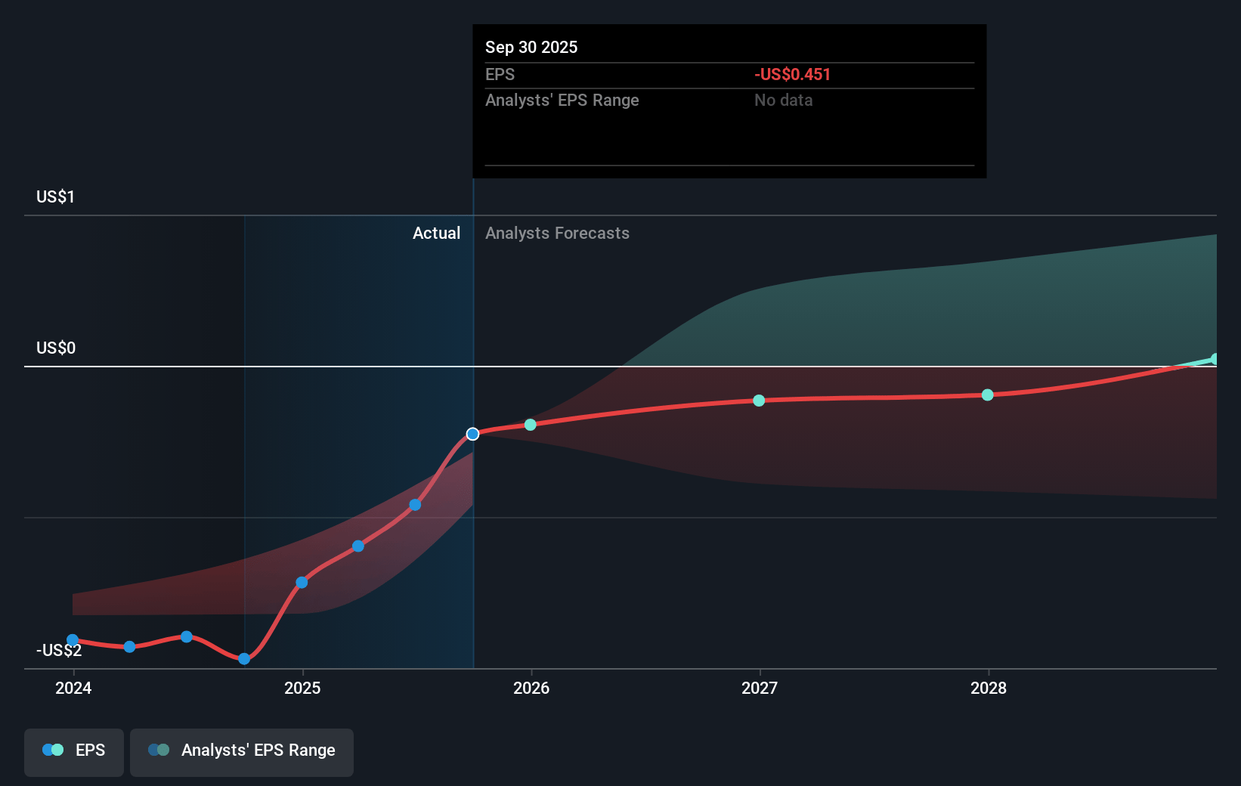The image size is (1241, 786).
Task: Click the US$1 y-axis label
Action: coord(55,196)
